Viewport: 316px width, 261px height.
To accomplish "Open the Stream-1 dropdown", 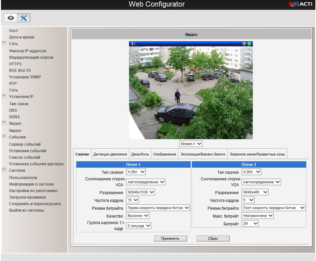I will [x=191, y=144].
